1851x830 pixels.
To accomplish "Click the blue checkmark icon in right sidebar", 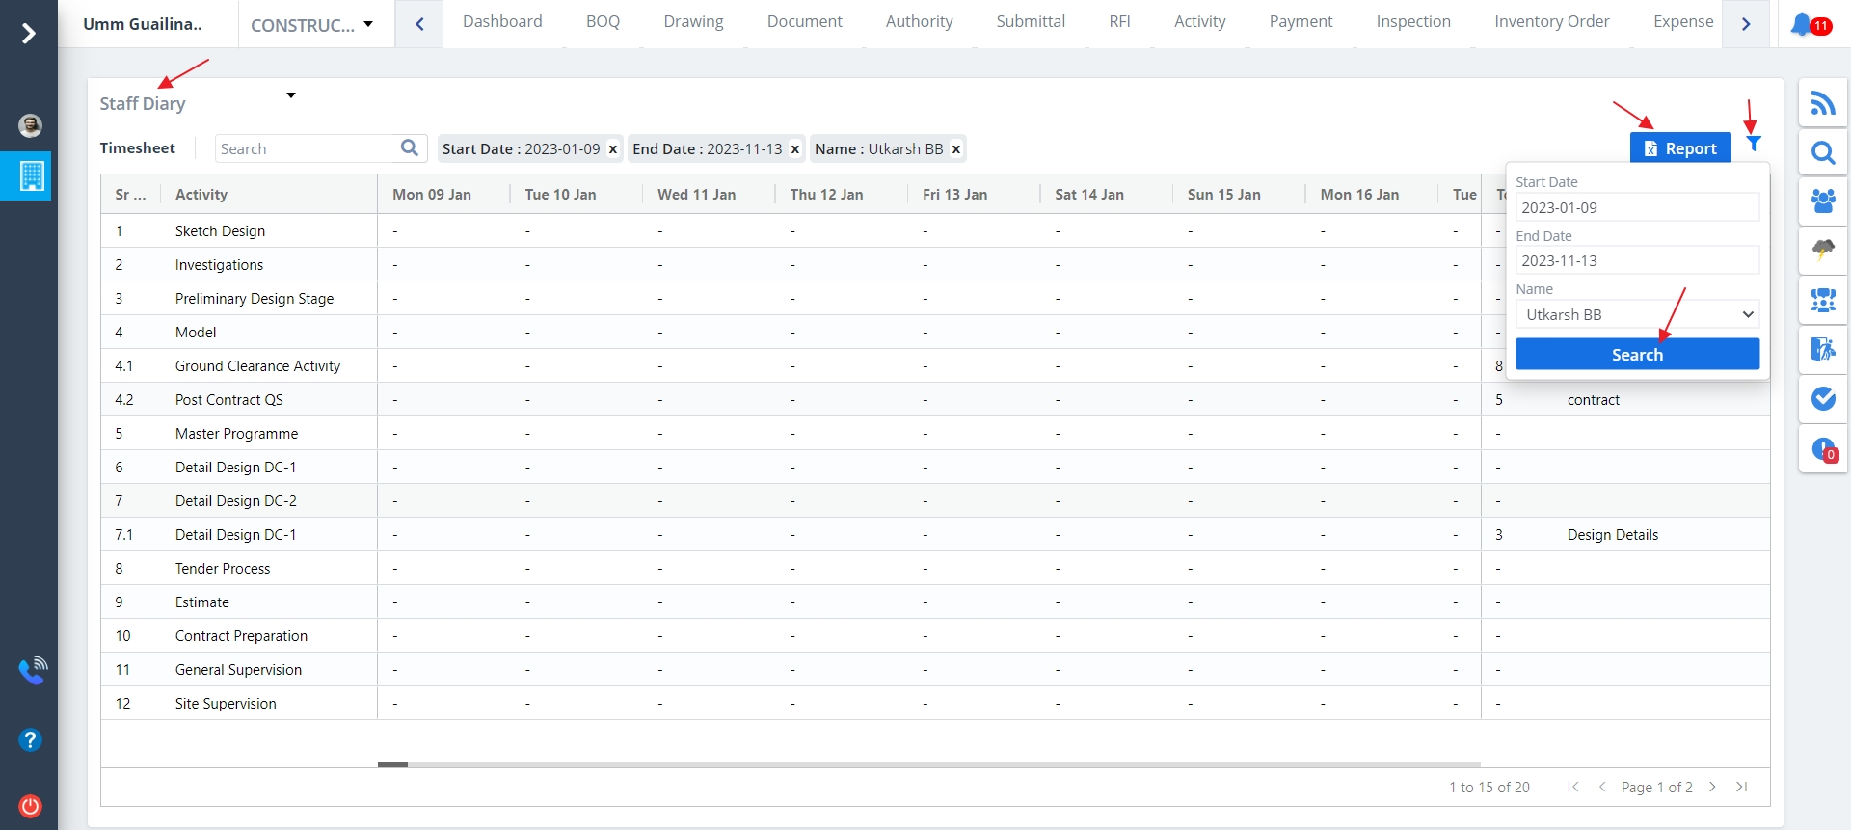I will 1822,398.
